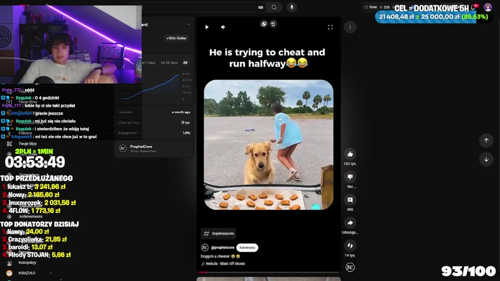Open the @prophetcore channel handle
500x281 pixels.
coord(223,247)
